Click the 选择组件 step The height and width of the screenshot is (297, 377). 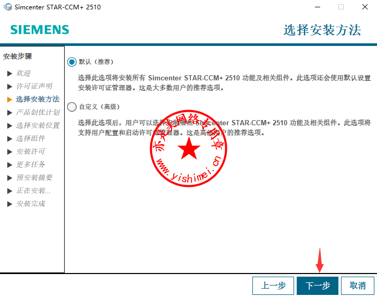pyautogui.click(x=31, y=138)
